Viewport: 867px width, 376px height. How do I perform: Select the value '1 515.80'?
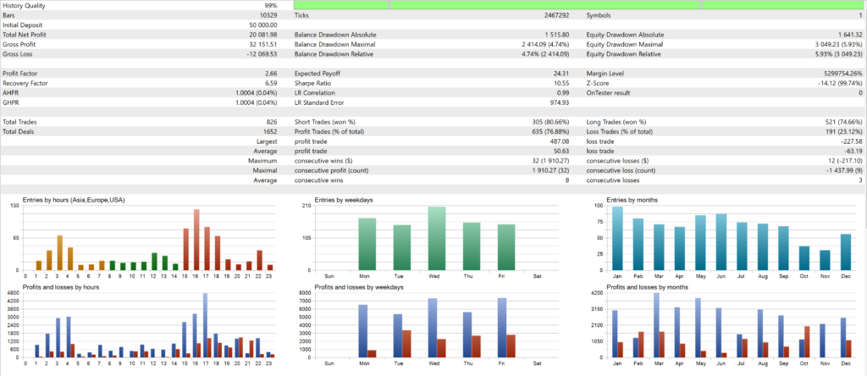(557, 35)
